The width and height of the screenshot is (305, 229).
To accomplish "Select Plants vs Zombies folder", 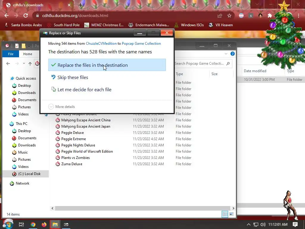I will (x=75, y=157).
